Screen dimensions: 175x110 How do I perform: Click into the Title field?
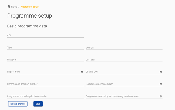coord(45,48)
